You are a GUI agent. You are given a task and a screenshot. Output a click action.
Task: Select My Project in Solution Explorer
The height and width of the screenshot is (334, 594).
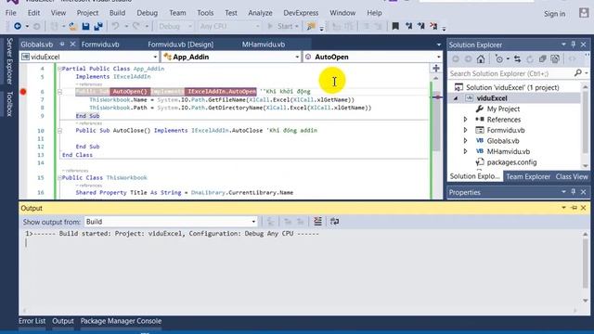coord(503,109)
